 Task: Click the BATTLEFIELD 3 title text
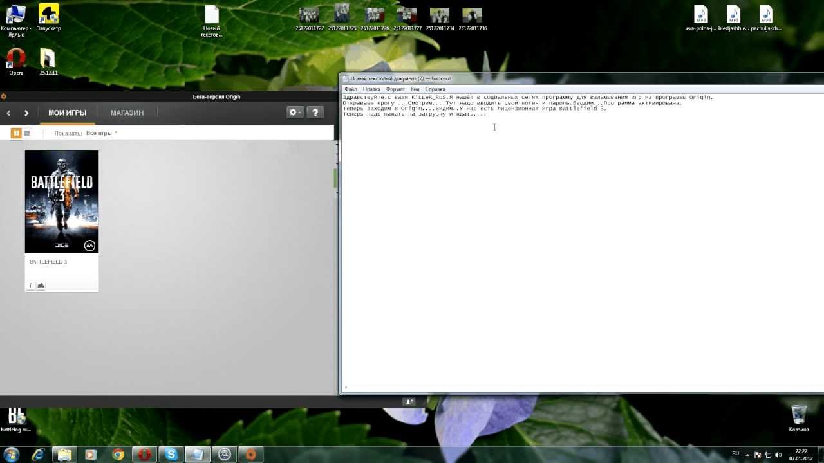pyautogui.click(x=48, y=262)
